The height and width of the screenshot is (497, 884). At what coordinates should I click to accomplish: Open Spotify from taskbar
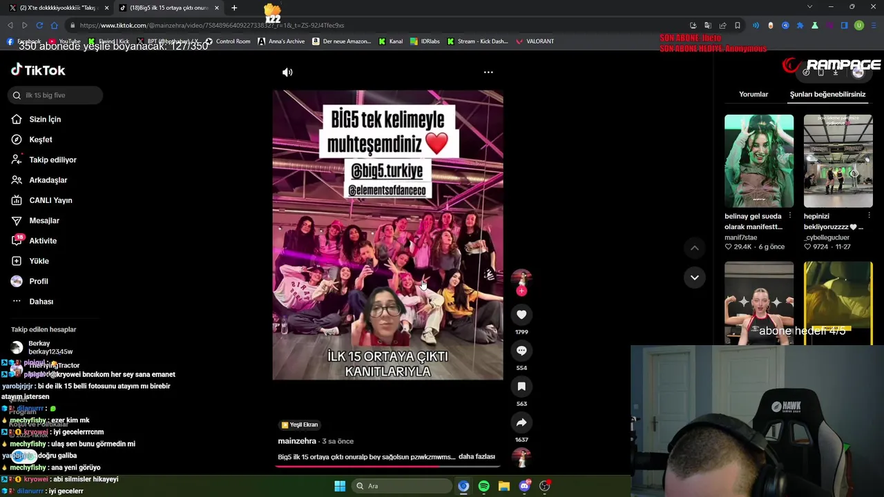point(483,486)
